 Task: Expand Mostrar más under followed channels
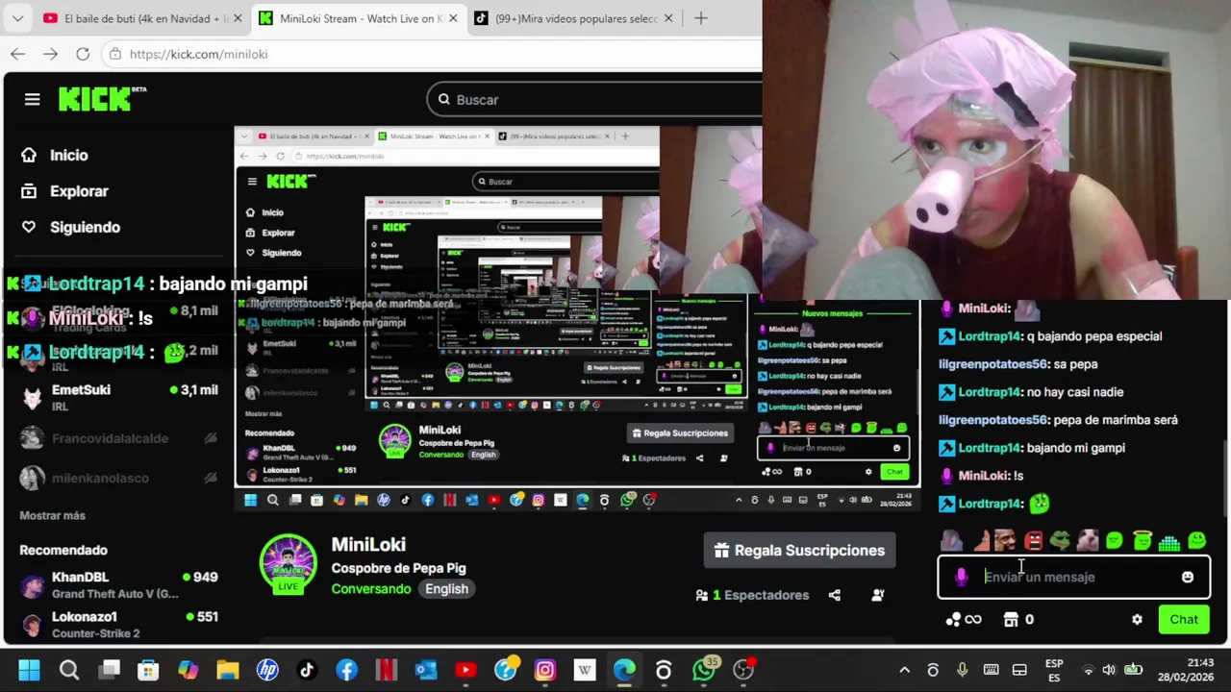point(53,515)
